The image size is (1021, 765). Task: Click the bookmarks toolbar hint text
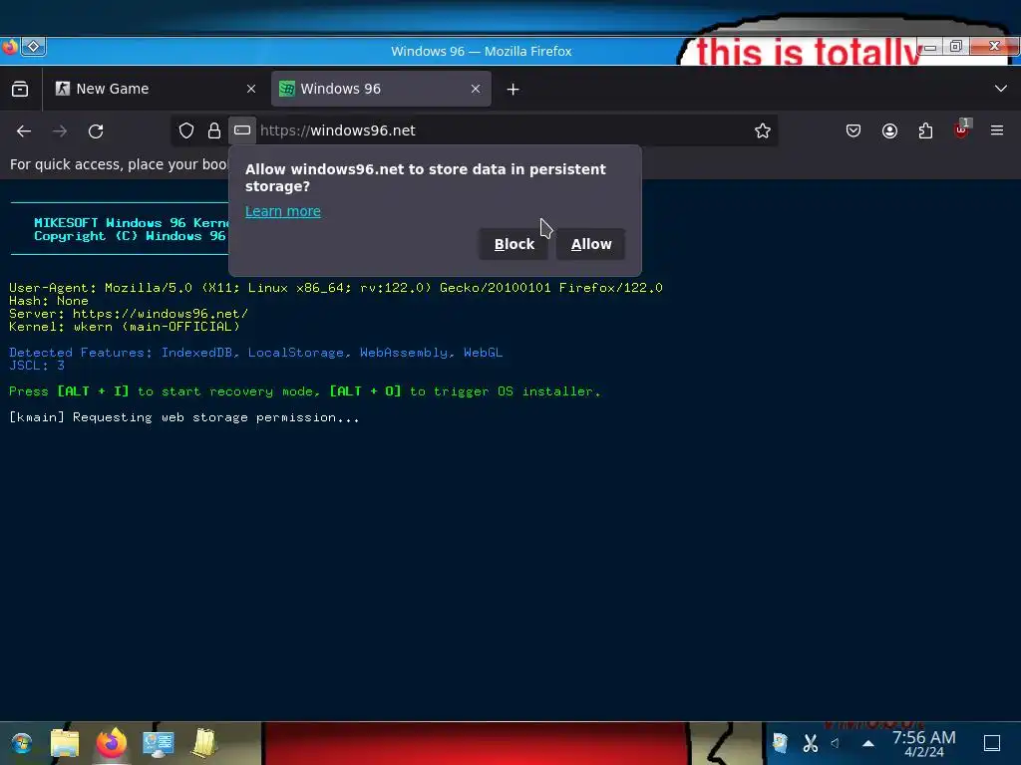click(x=119, y=164)
